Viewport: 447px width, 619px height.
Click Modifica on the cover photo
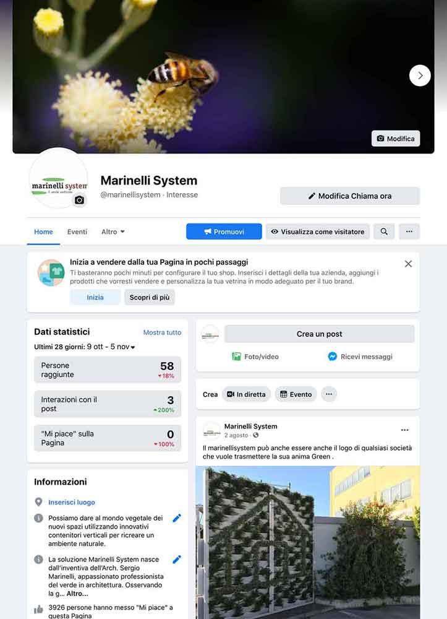click(x=396, y=139)
